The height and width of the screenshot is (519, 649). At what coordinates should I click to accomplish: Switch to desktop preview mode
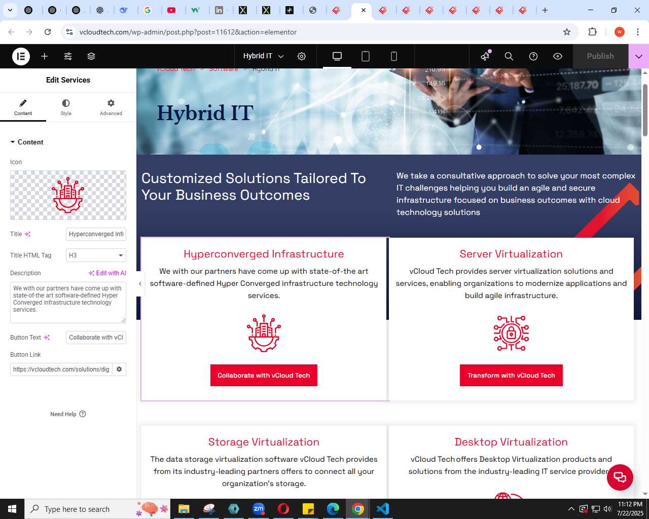click(337, 56)
